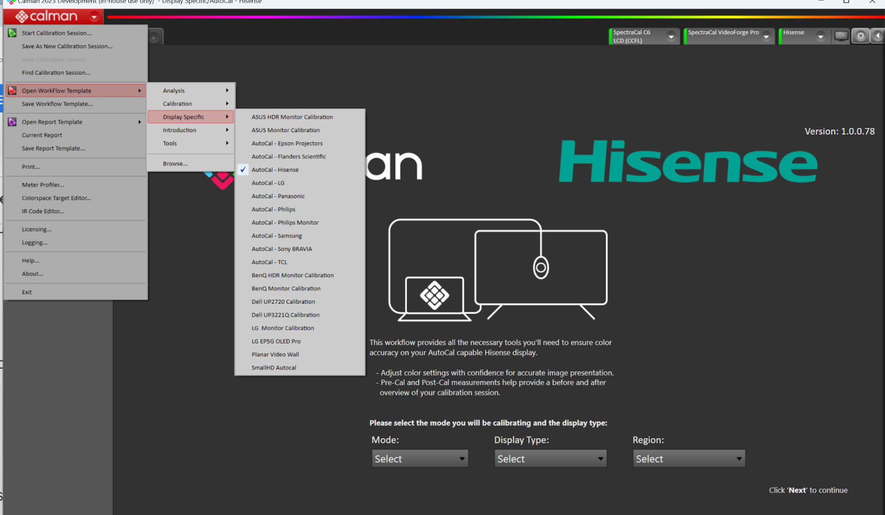Choose Exit from the menu

coord(76,293)
